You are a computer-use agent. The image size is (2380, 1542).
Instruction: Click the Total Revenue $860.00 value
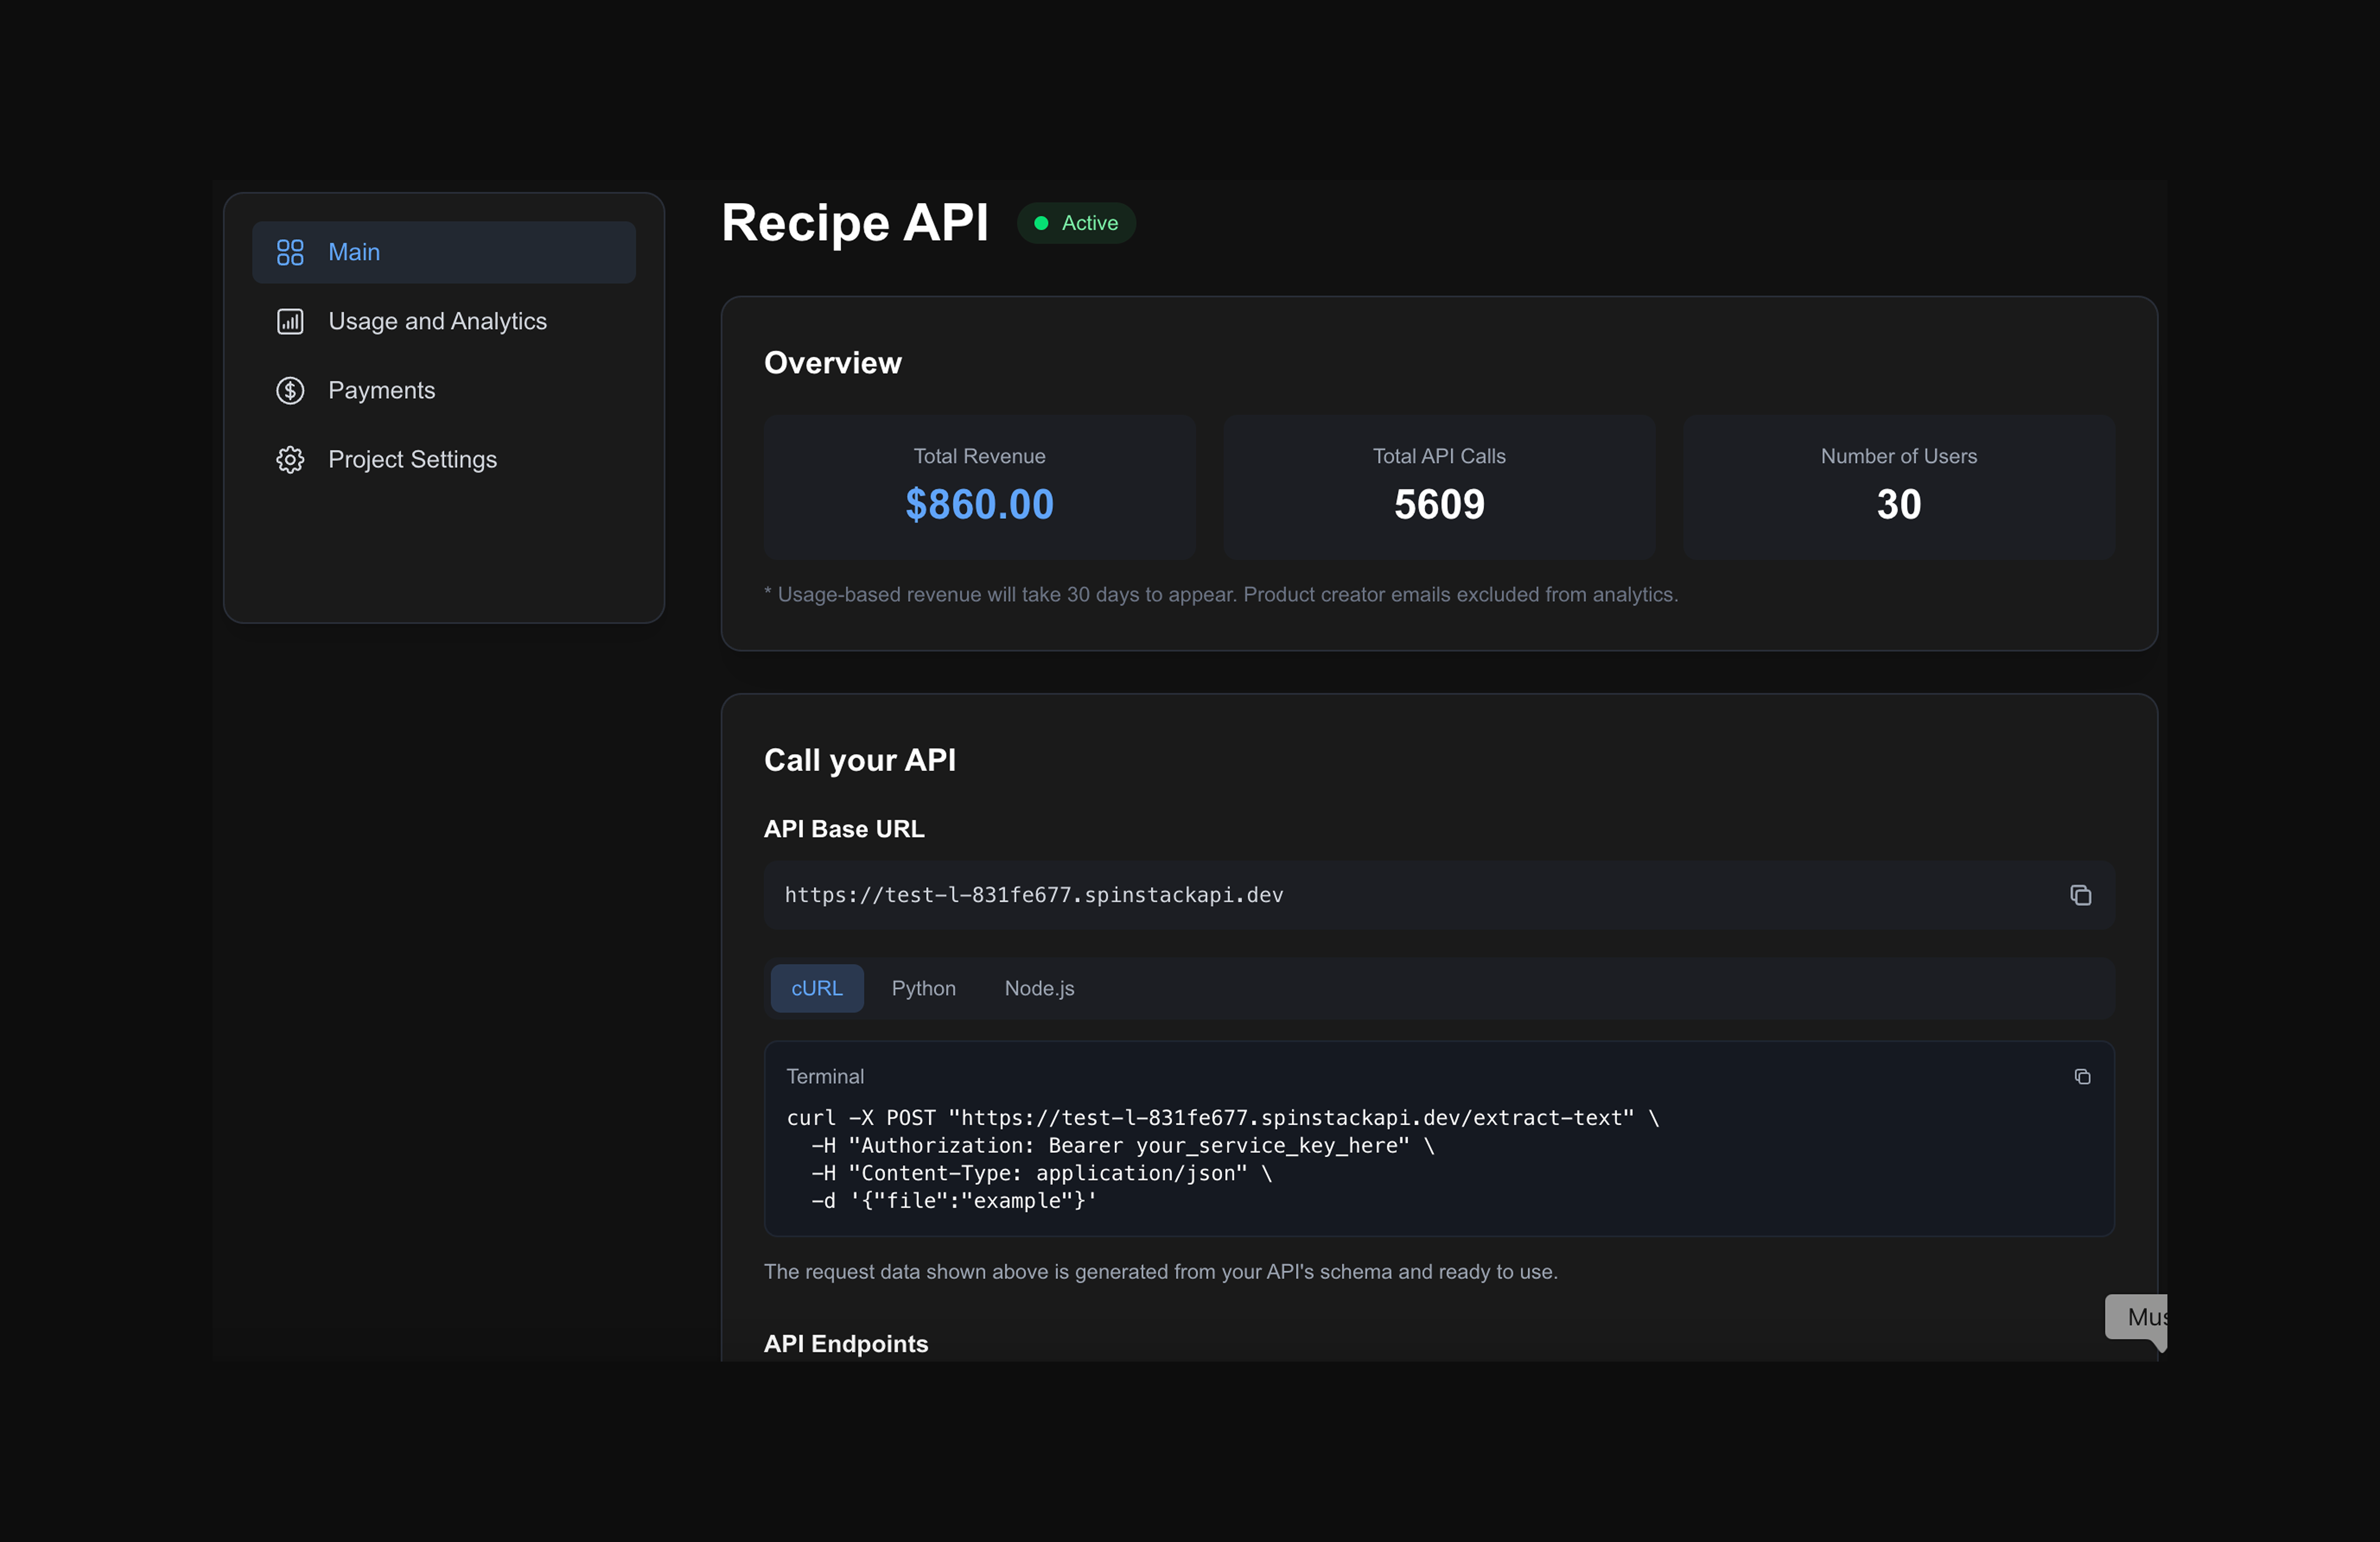click(979, 505)
